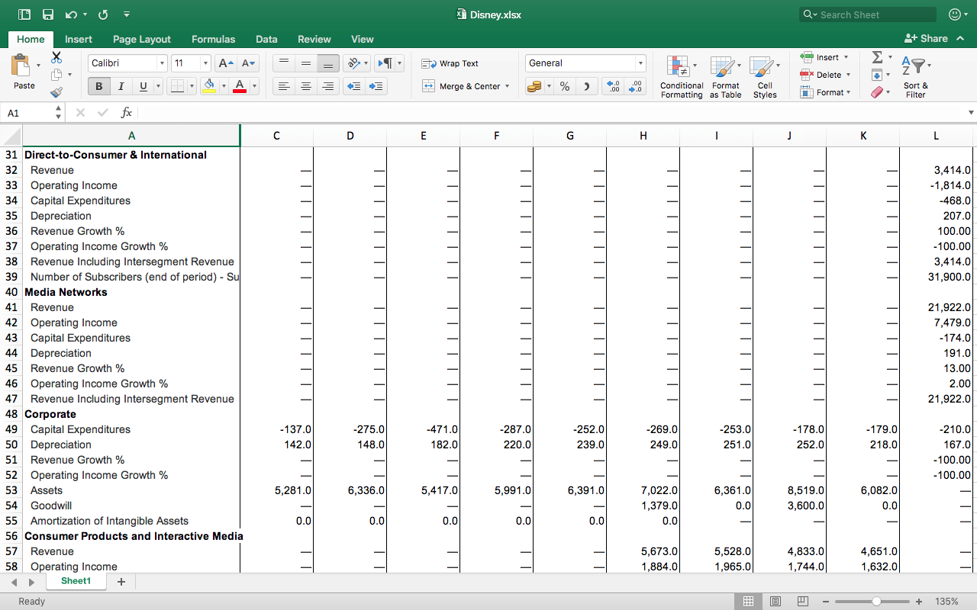Click the Fill down arrow icon
Image resolution: width=977 pixels, height=610 pixels.
click(877, 75)
